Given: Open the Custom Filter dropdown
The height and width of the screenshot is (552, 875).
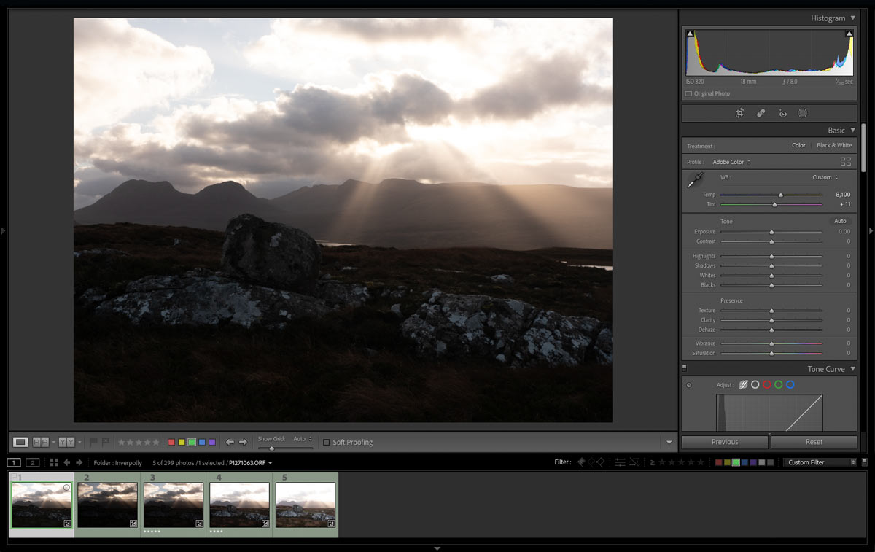Looking at the screenshot, I should (820, 462).
